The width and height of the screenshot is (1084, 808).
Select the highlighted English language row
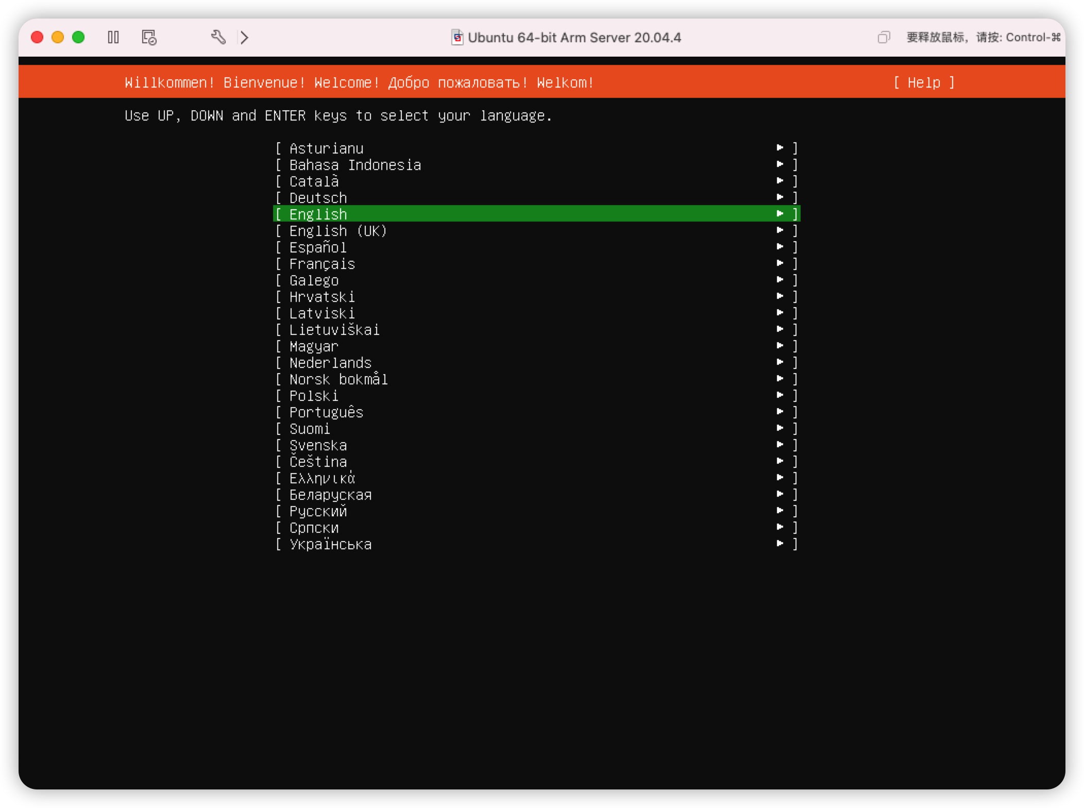tap(536, 214)
